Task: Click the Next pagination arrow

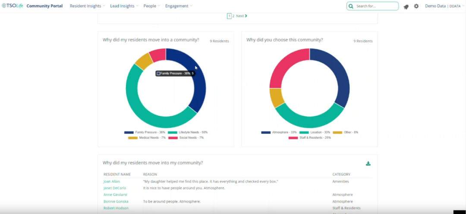Action: 242,16
